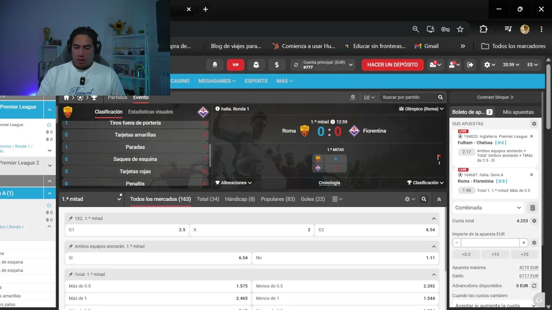The image size is (552, 310).
Task: Open the ESPORTS section
Action: tap(256, 81)
